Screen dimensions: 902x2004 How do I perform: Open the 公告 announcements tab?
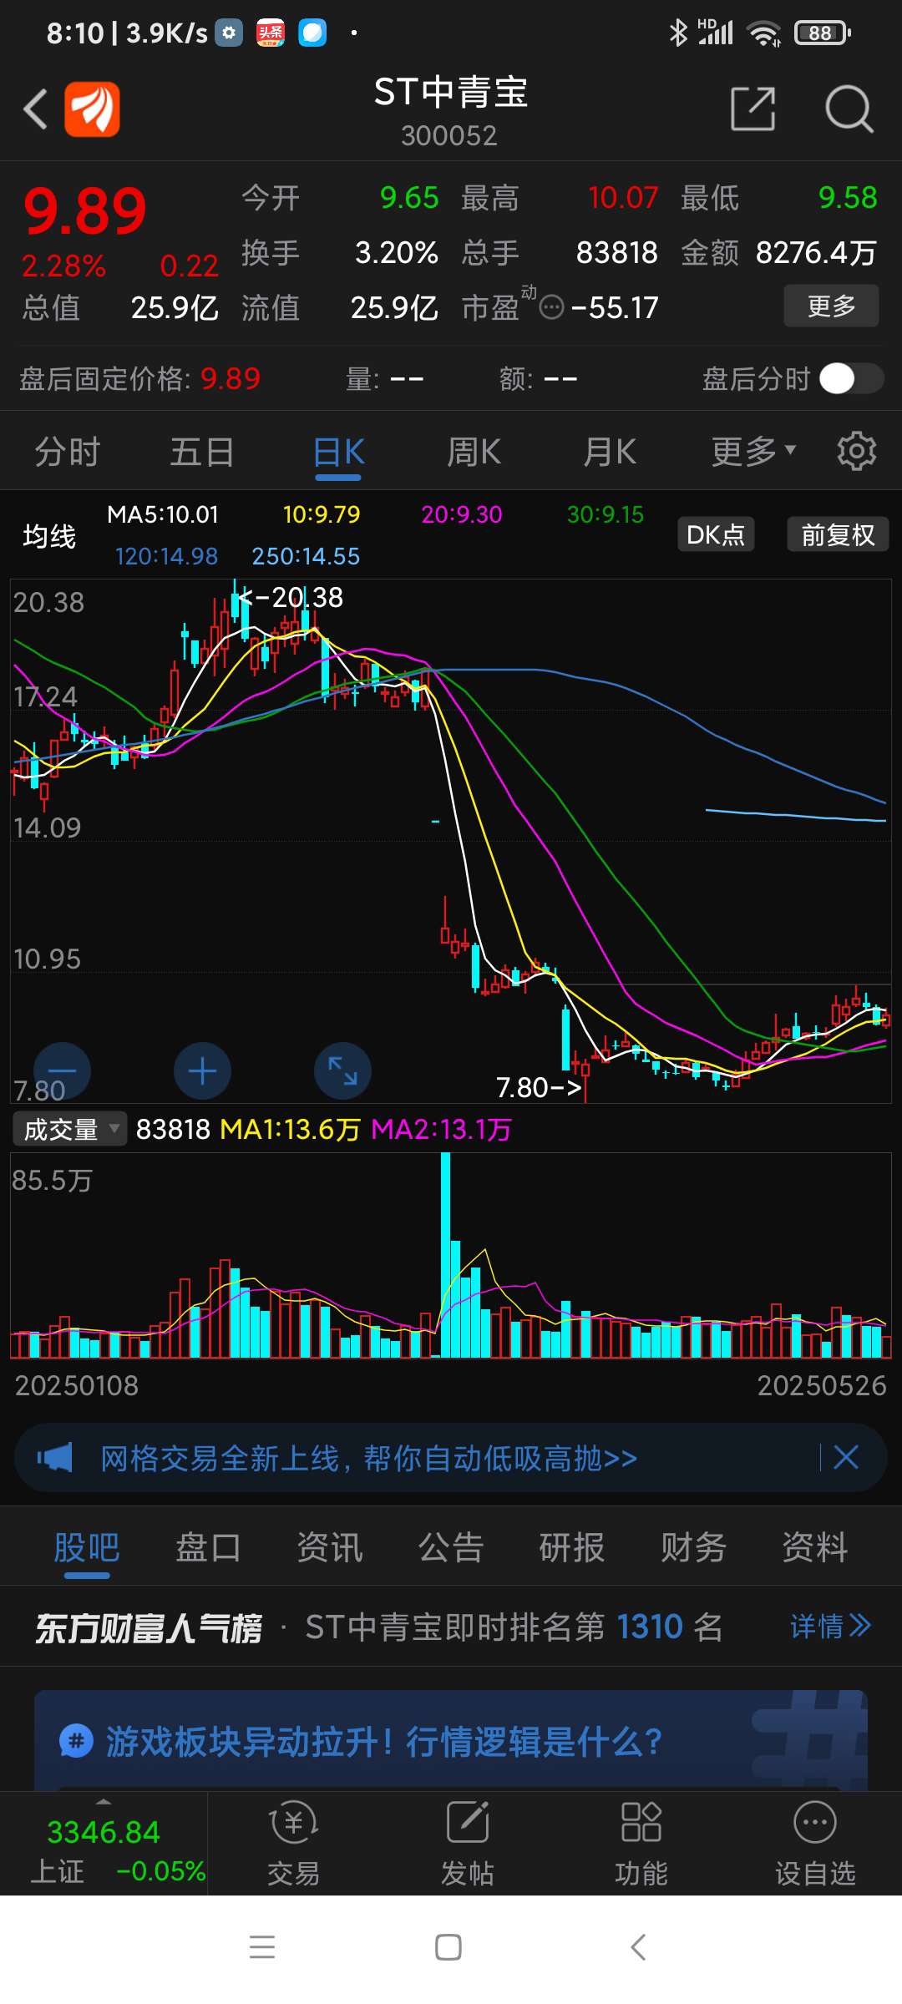point(451,1547)
